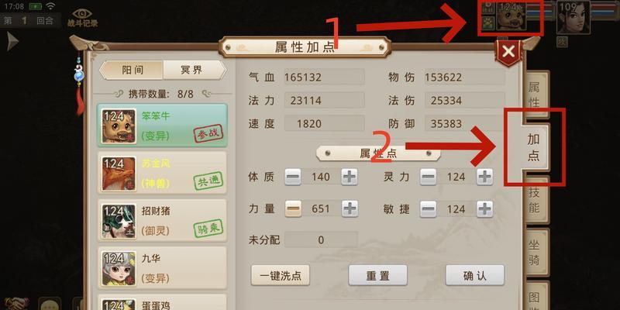Open the chat bubble icon at bottom
The width and height of the screenshot is (620, 310).
click(50, 304)
